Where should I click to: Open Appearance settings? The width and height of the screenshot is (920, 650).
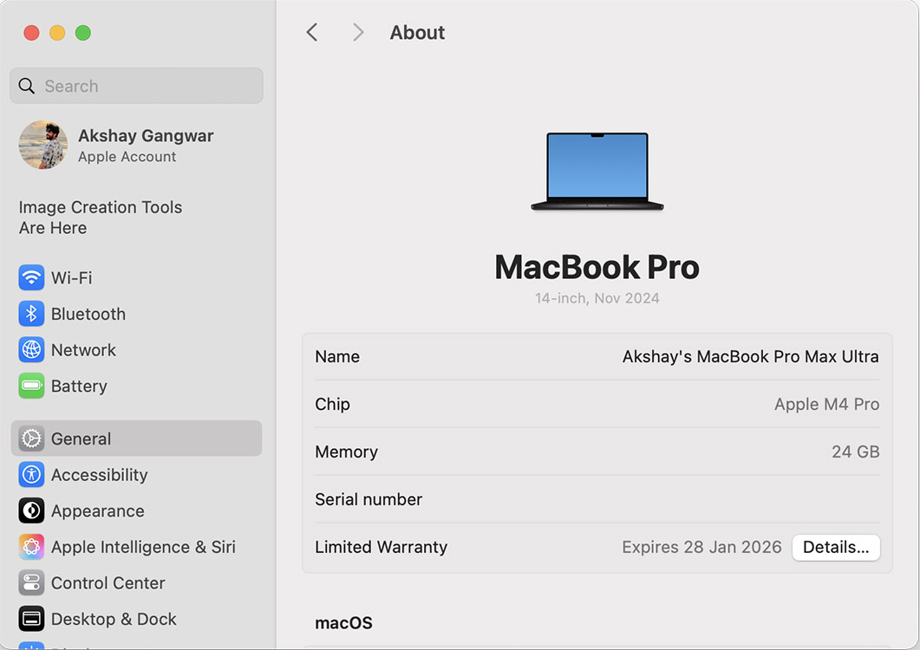point(31,510)
